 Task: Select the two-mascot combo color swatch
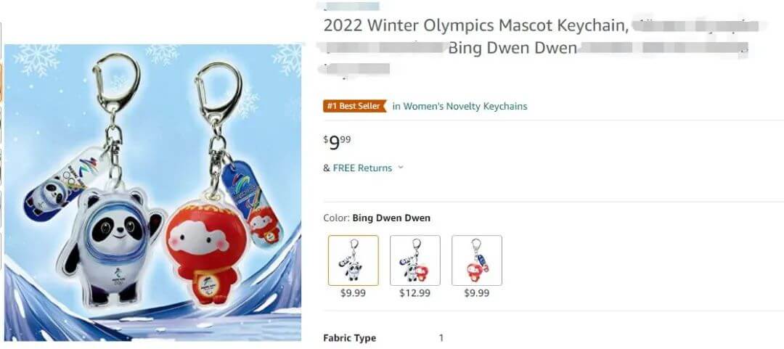(415, 260)
